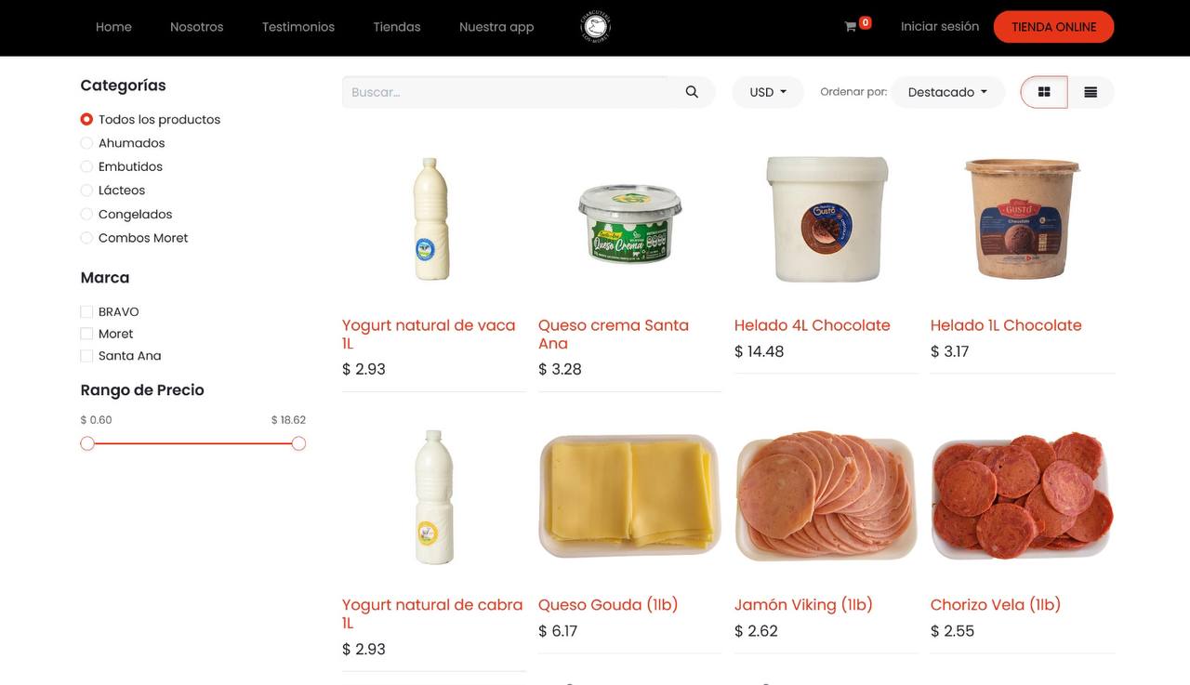Switch to list view layout
Screen dimensions: 1190x685
pos(1091,92)
